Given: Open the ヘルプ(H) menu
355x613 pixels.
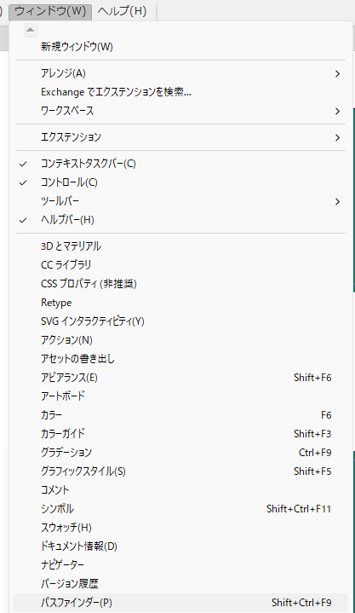Looking at the screenshot, I should 122,11.
